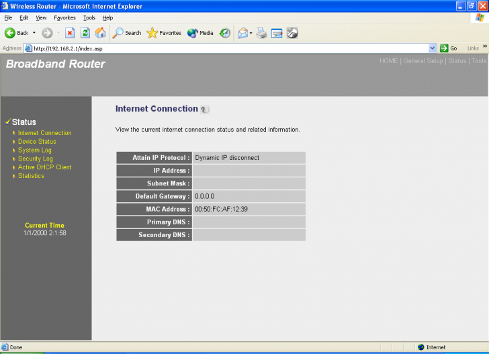Click the help icon beside Internet Connection
Viewport: 489px width, 354px height.
coord(205,109)
